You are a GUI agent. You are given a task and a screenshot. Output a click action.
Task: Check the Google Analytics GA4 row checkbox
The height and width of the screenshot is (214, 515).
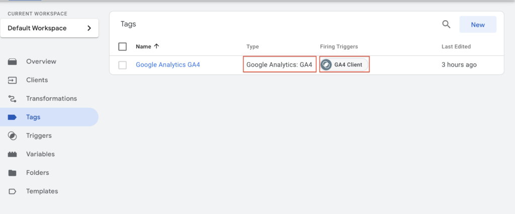pos(123,65)
